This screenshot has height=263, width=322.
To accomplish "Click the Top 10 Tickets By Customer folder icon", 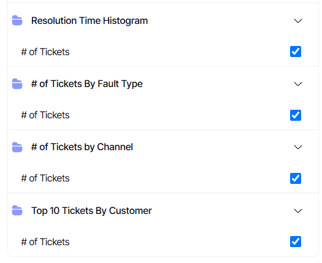I will coord(17,210).
